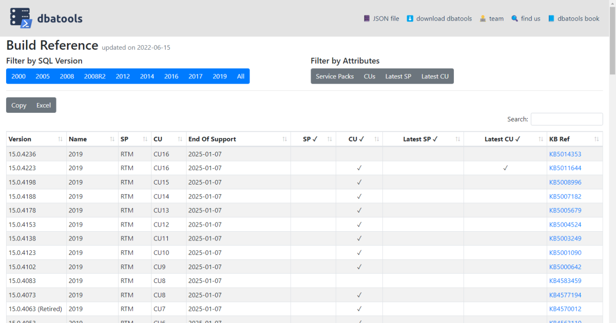Filter by SQL version 2017

(x=196, y=76)
